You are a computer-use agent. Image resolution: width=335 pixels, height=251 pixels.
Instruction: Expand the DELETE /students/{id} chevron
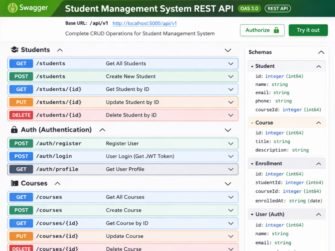tap(231, 115)
